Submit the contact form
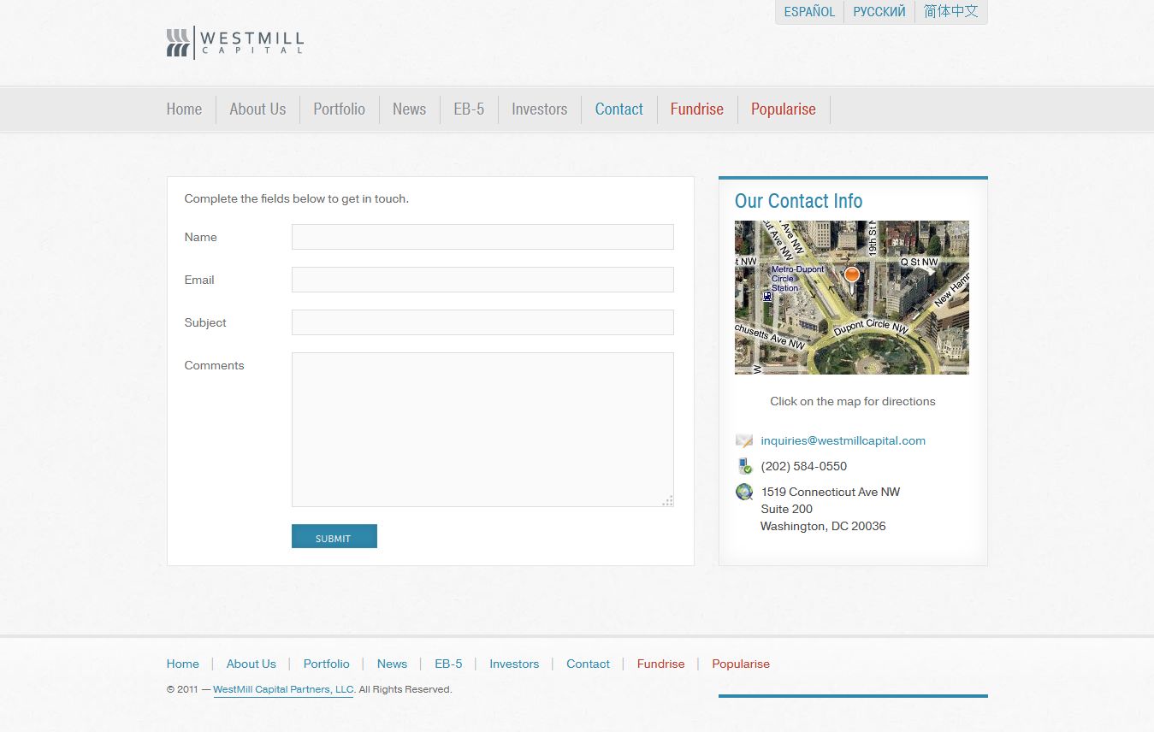This screenshot has height=732, width=1154. (x=334, y=536)
